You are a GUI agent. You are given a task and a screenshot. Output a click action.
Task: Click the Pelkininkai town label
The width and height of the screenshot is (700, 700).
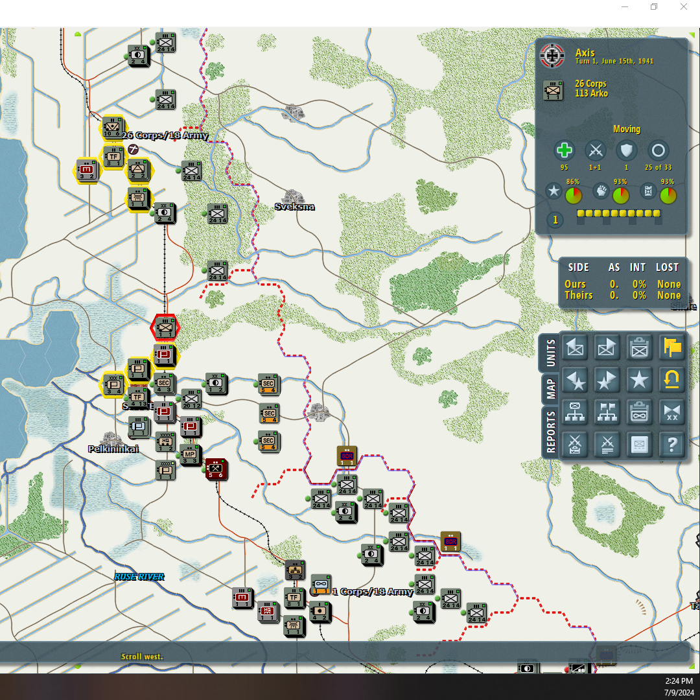tap(113, 449)
